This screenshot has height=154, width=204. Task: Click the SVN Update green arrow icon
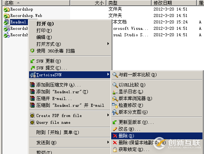click(32, 61)
